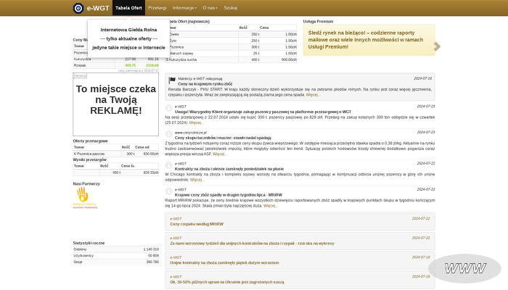Open article Krajowe ceny zbóż spadły
508x290 pixels.
229,195
